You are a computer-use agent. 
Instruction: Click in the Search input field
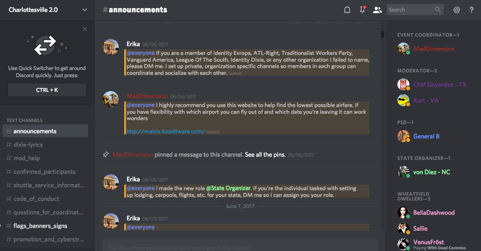coord(410,10)
